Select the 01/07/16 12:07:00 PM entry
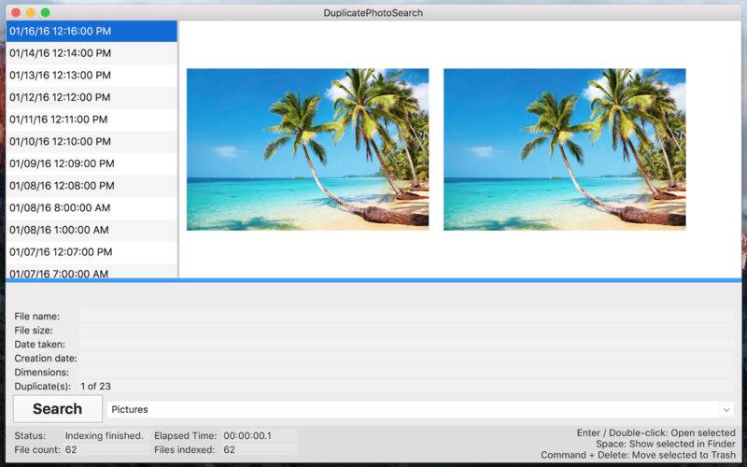Screen dimensions: 747x467 pos(92,252)
